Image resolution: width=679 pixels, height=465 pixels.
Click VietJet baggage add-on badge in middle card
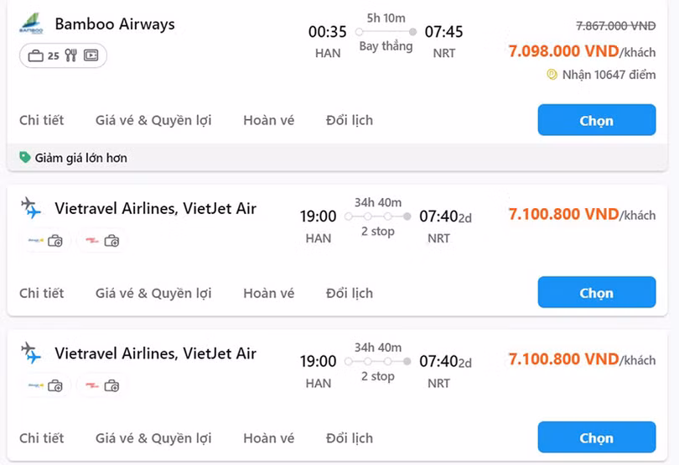coord(102,241)
